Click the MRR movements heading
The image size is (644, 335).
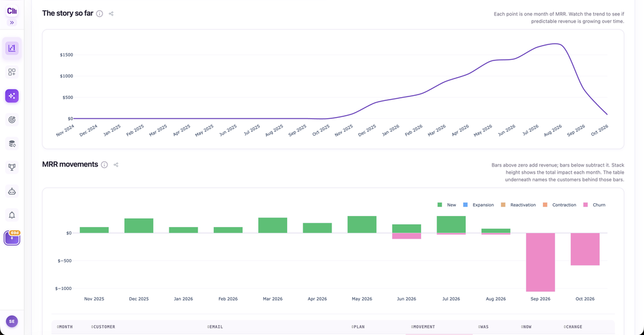70,165
